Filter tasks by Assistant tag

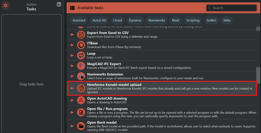[x=79, y=20]
